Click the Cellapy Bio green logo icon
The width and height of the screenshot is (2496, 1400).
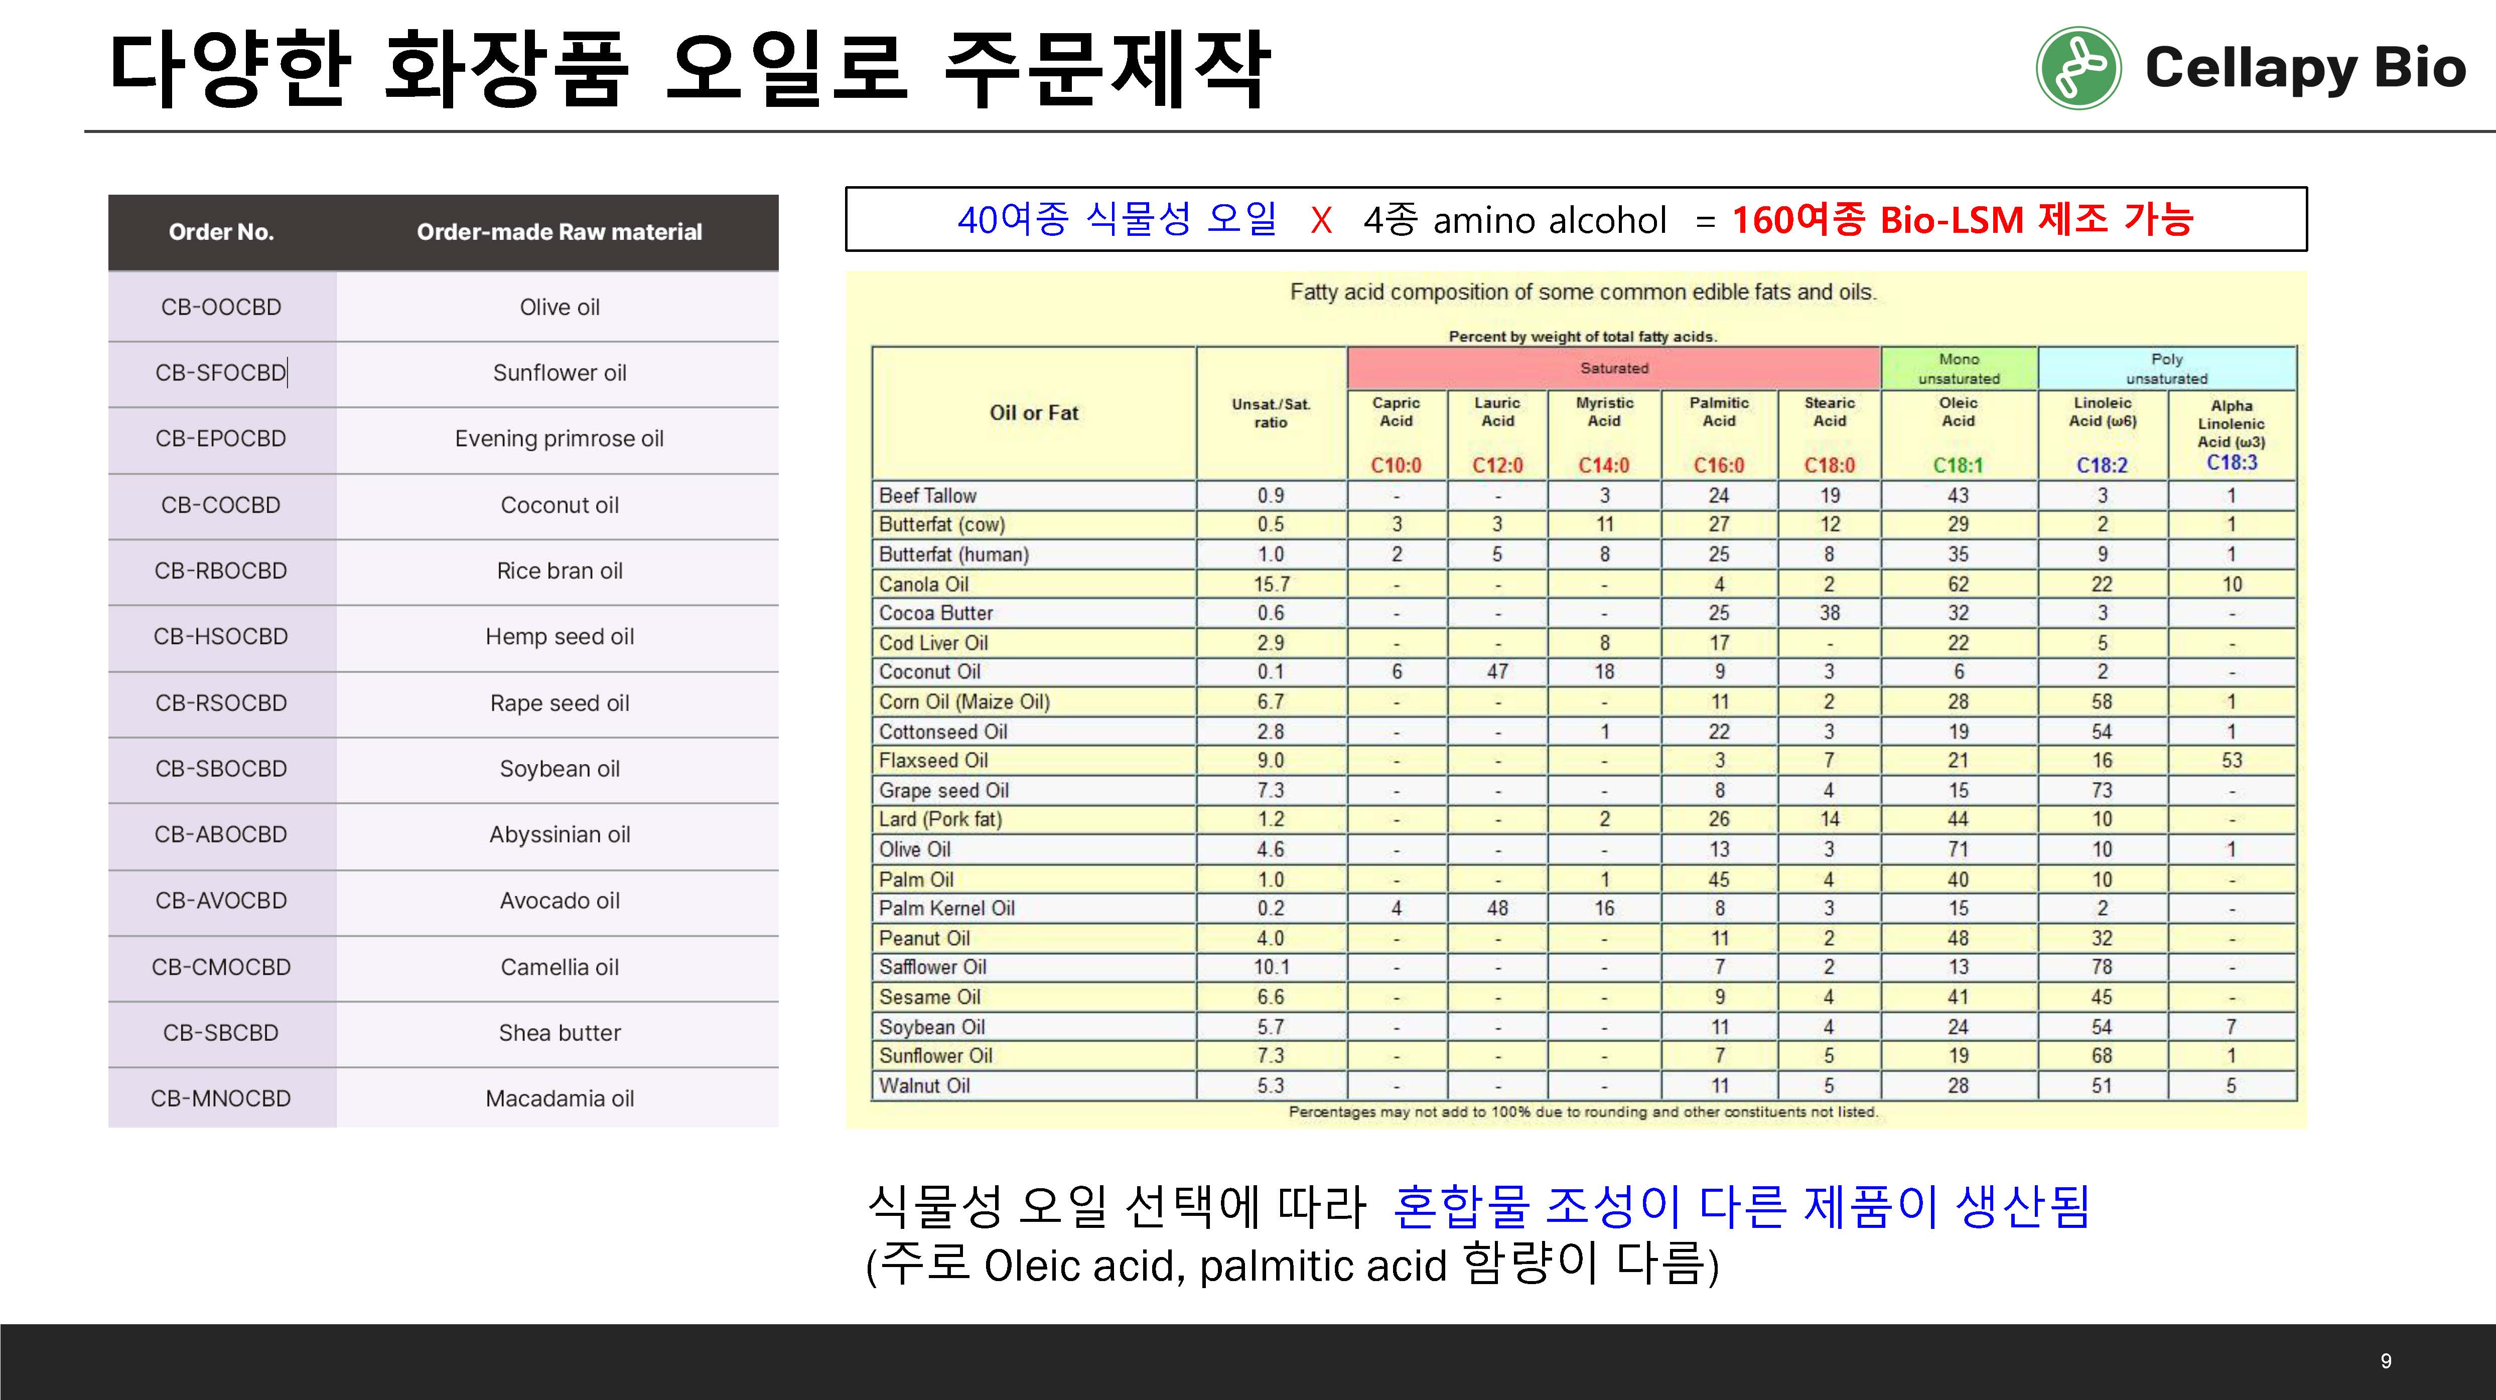point(2078,68)
